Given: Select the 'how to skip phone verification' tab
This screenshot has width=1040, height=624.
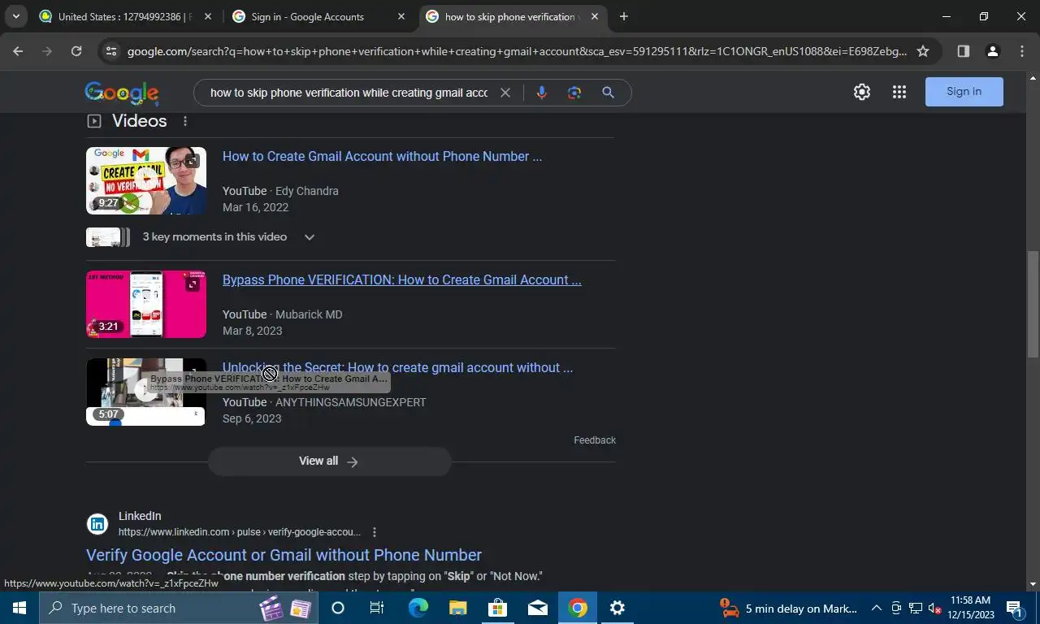Looking at the screenshot, I should click(510, 16).
